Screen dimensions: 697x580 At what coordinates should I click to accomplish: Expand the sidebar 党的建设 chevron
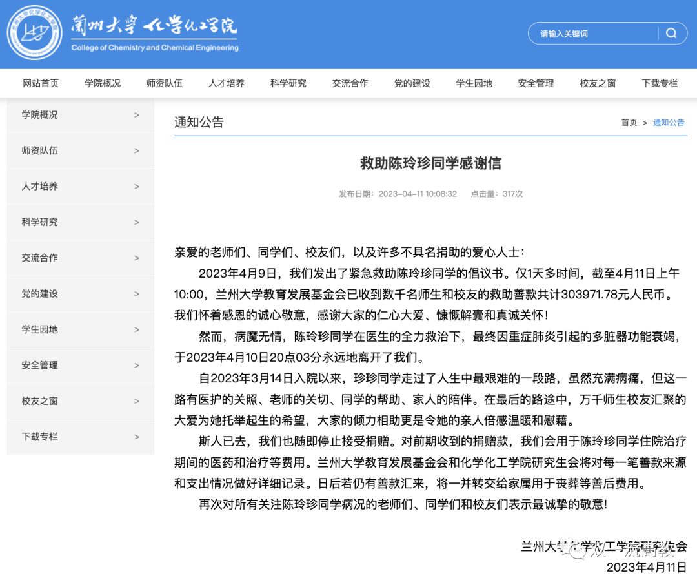pyautogui.click(x=137, y=294)
